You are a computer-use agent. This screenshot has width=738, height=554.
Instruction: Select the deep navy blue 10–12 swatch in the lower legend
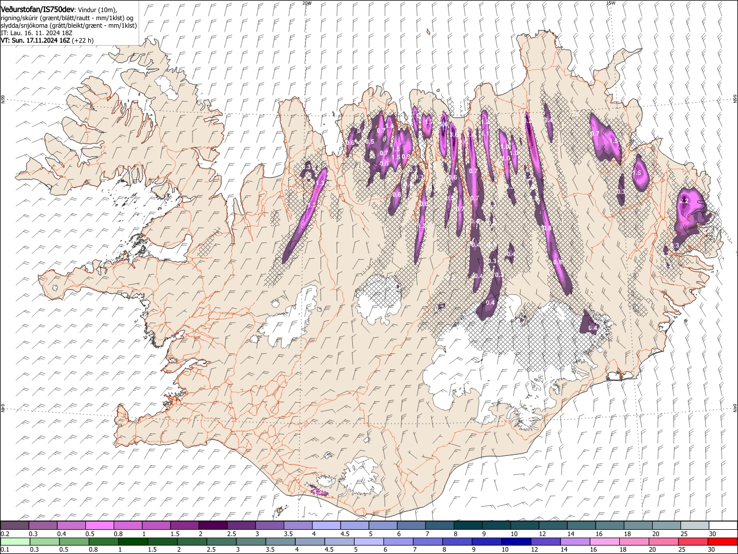tap(516, 541)
